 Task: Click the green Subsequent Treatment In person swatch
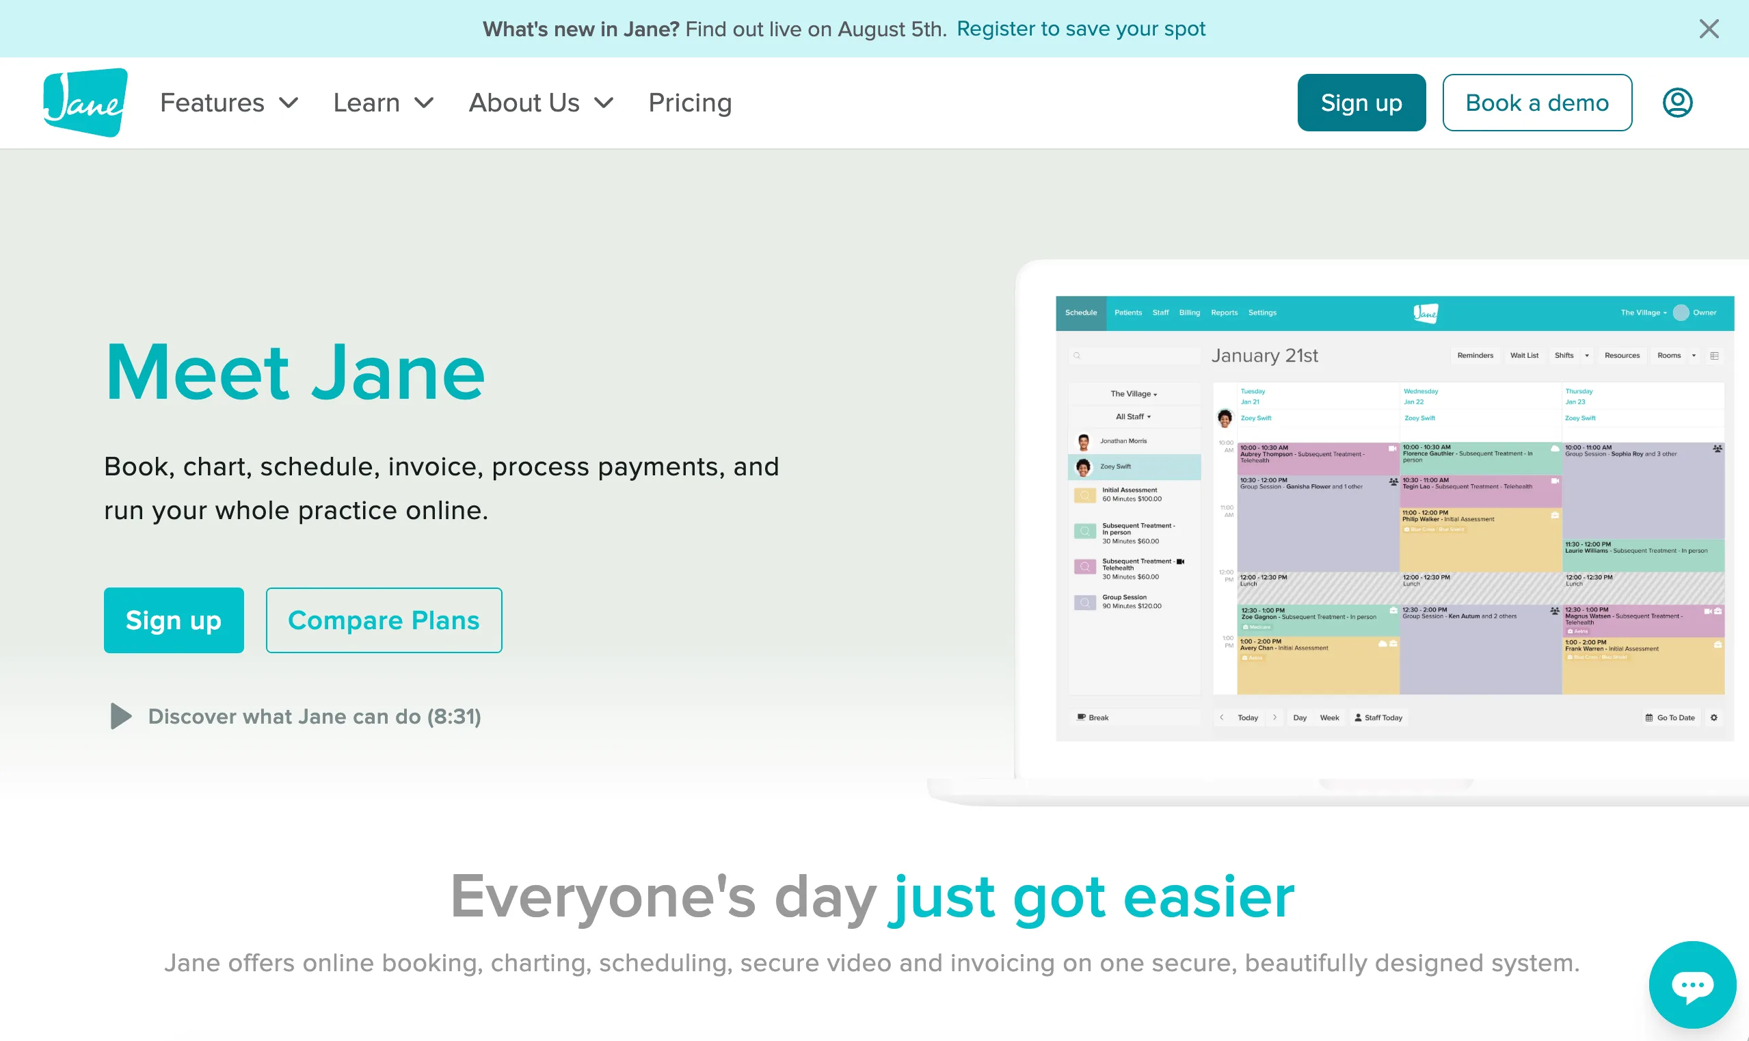point(1085,531)
